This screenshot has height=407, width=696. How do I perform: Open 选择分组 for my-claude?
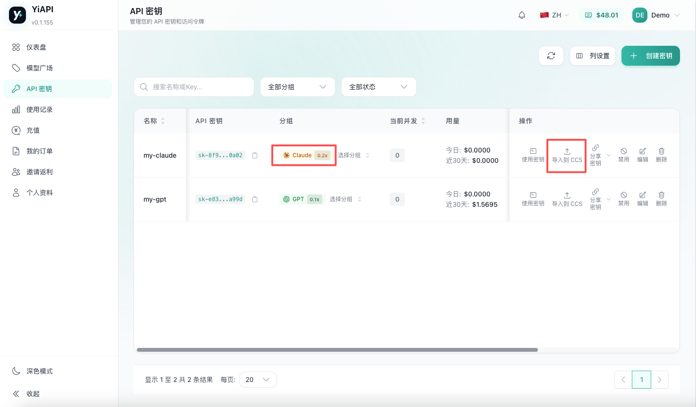(353, 155)
